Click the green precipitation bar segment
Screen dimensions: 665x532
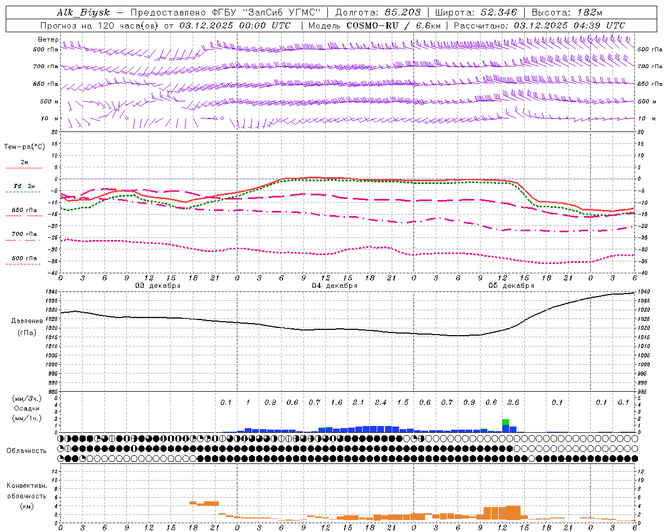[x=506, y=422]
